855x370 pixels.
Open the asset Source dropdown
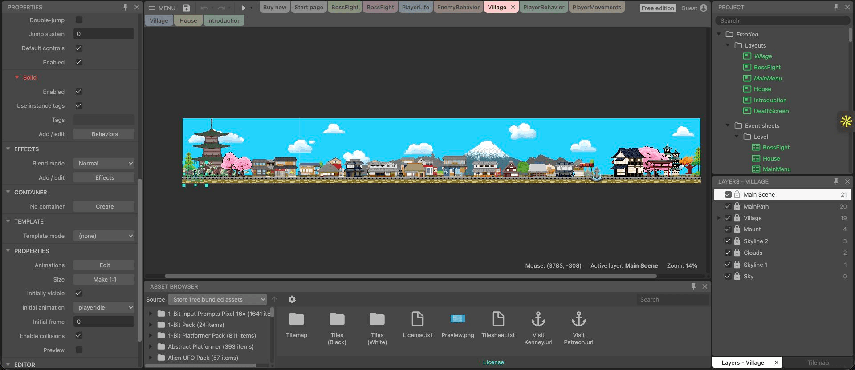pos(217,299)
